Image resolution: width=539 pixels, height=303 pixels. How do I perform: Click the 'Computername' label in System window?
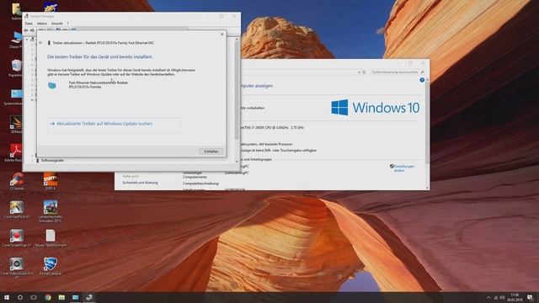[x=195, y=177]
